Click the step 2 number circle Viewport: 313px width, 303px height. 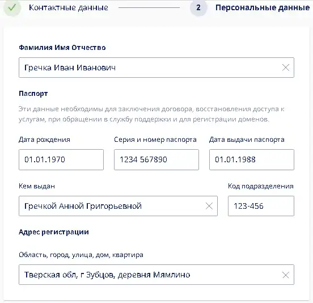(x=198, y=7)
